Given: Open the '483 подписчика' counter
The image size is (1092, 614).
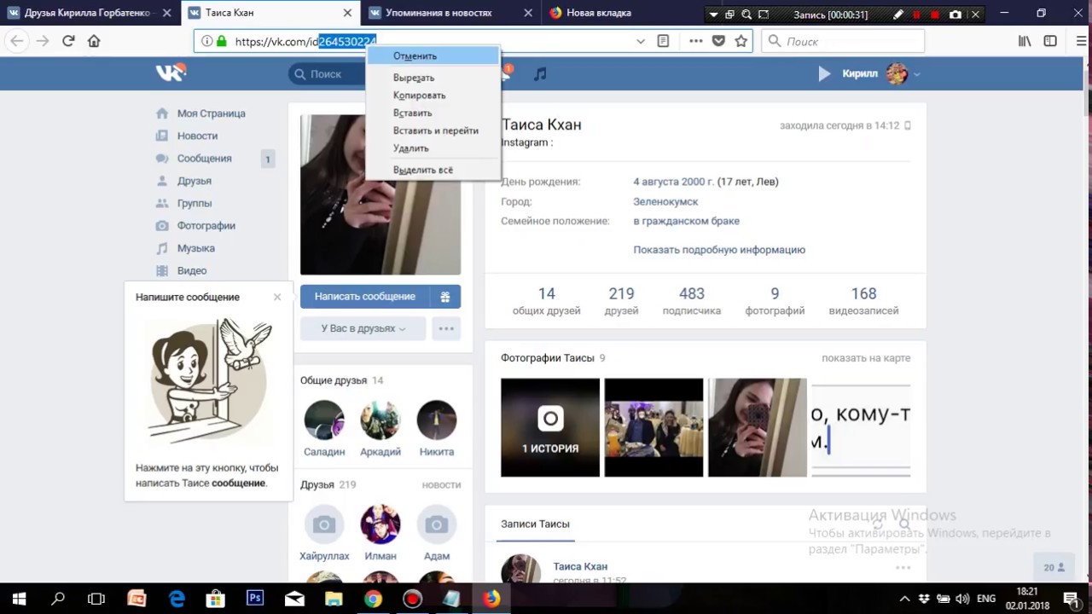Looking at the screenshot, I should [x=692, y=301].
